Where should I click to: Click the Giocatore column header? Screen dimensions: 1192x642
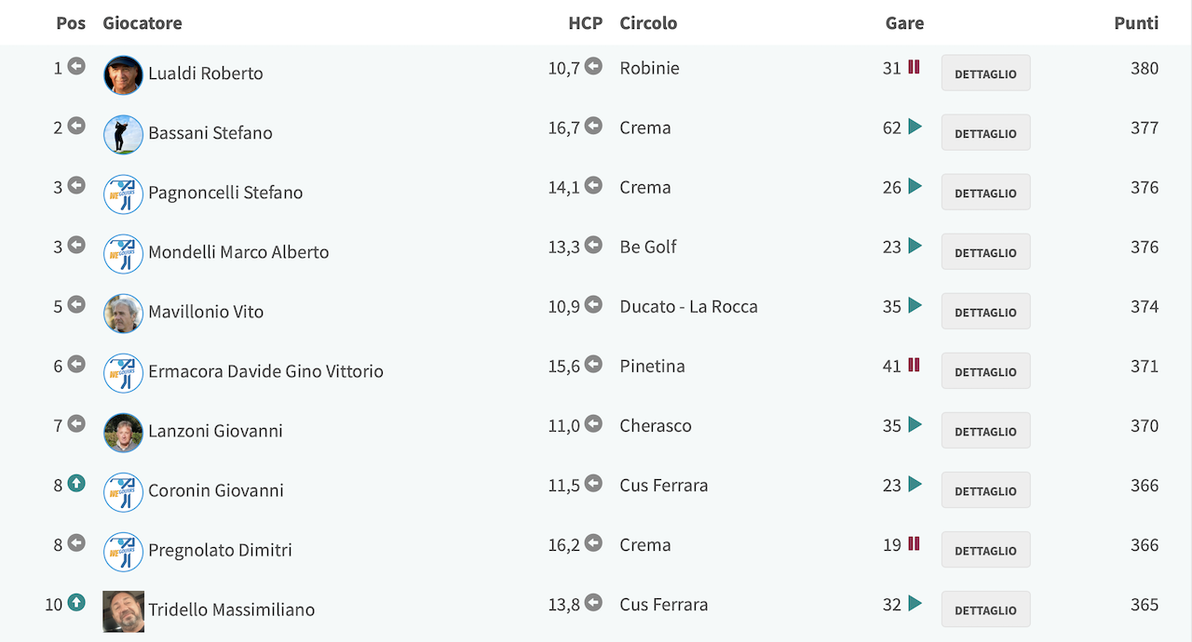pyautogui.click(x=142, y=23)
